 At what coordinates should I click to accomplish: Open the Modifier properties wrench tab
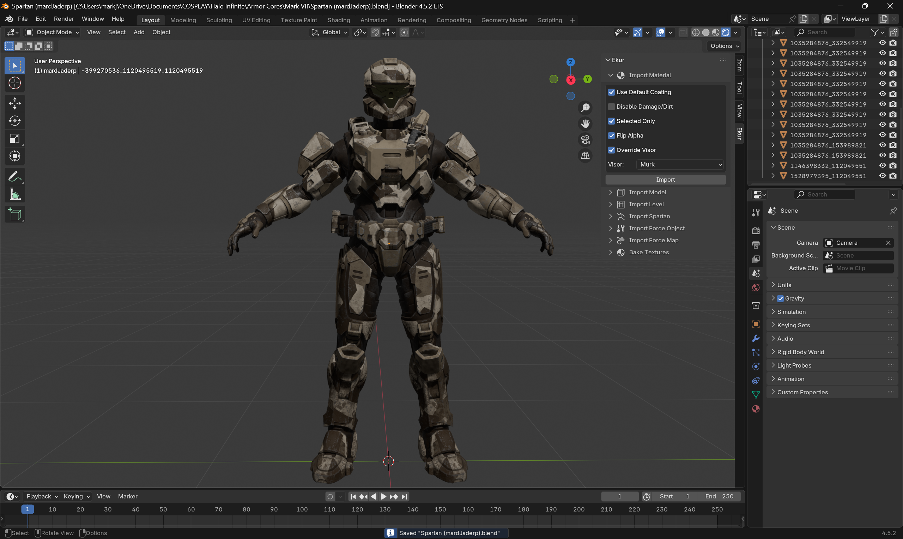coord(756,338)
